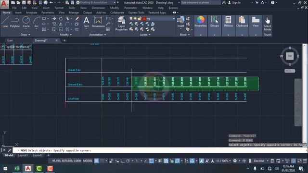Click the Move tool in Modify panel
The image size is (308, 173).
54,18
